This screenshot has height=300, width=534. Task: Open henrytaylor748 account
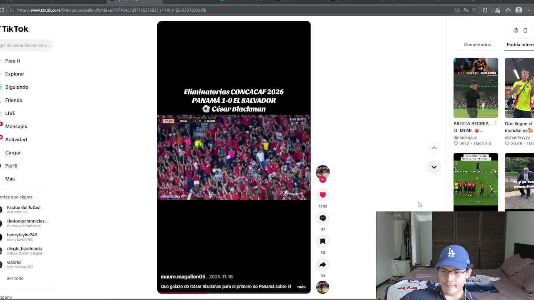22,237
